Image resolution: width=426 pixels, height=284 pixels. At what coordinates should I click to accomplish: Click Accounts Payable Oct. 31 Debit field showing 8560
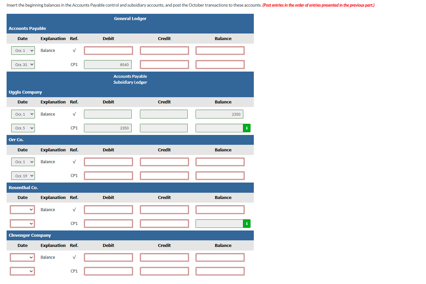click(108, 65)
